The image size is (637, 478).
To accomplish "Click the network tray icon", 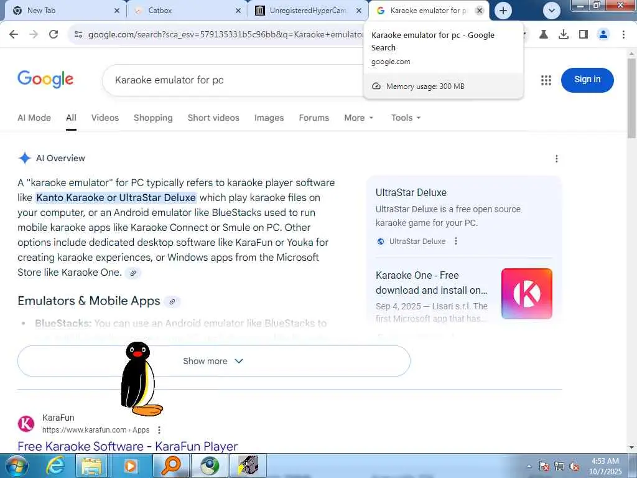I will click(559, 467).
